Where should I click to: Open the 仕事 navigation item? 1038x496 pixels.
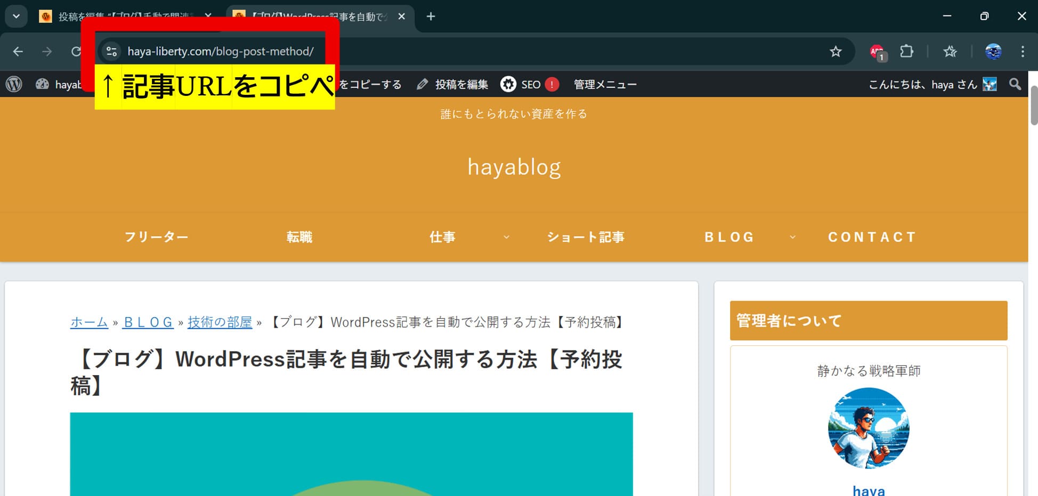pyautogui.click(x=443, y=237)
